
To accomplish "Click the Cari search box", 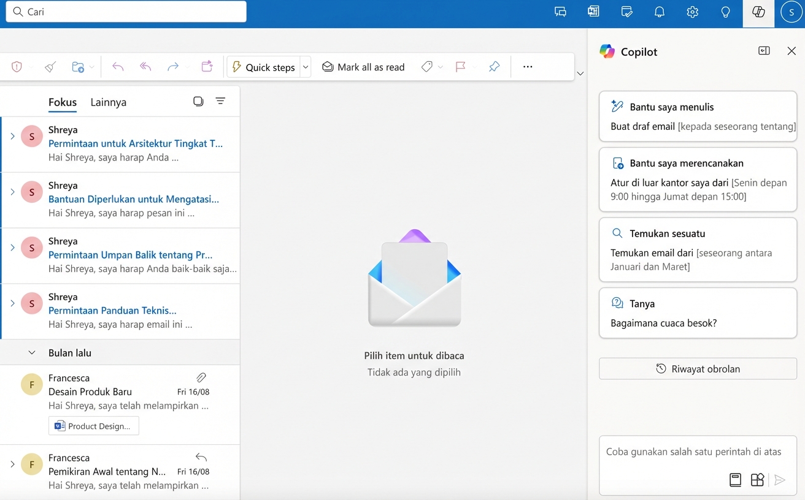I will point(126,12).
